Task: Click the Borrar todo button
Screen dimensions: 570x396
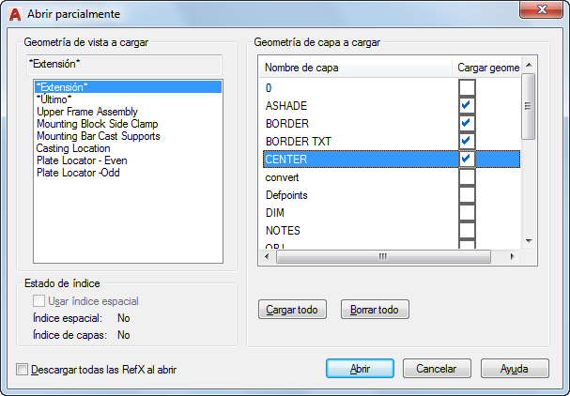Action: coord(375,310)
